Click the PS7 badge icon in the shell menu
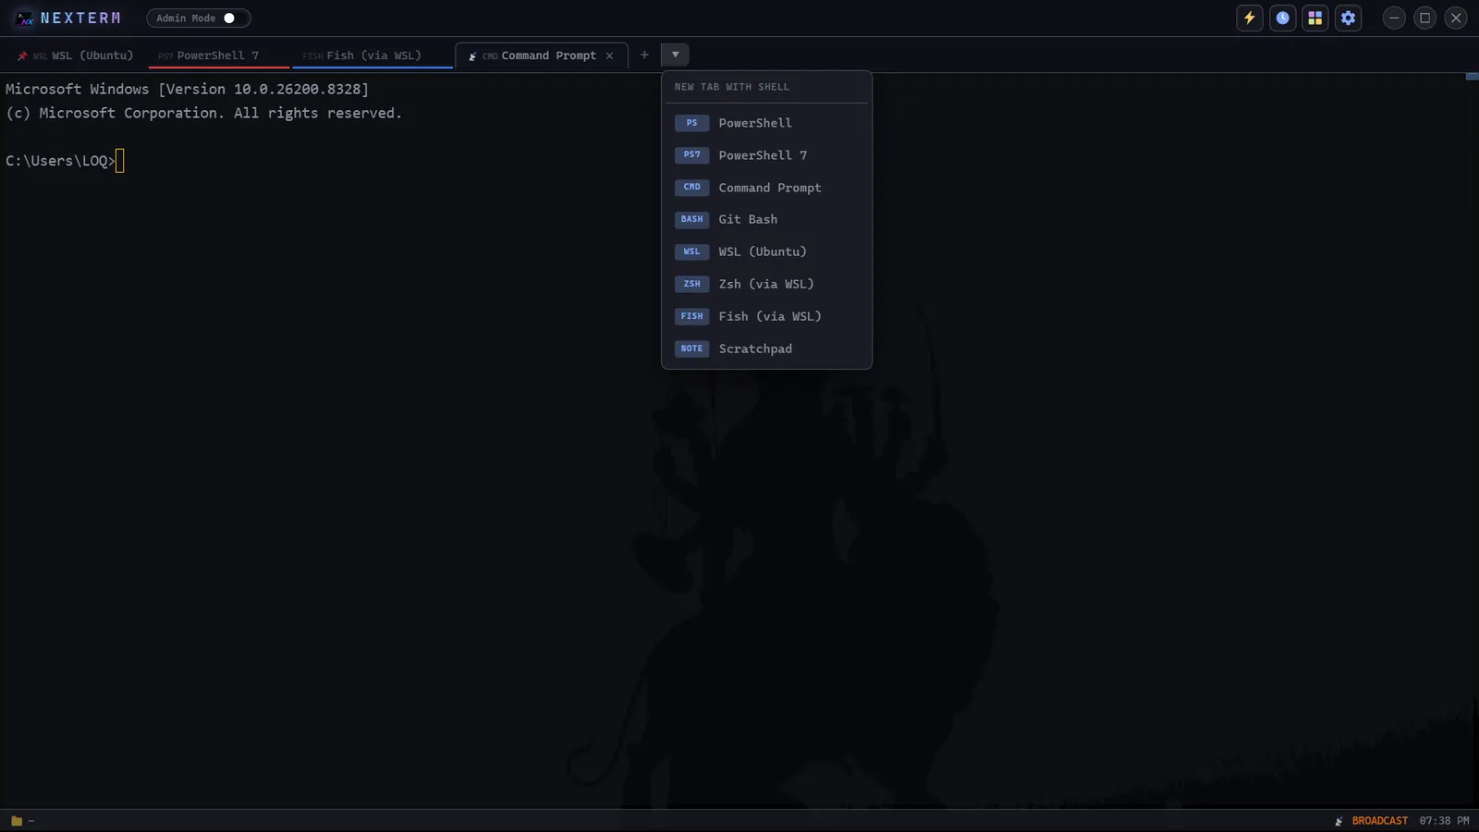1479x832 pixels. coord(691,155)
